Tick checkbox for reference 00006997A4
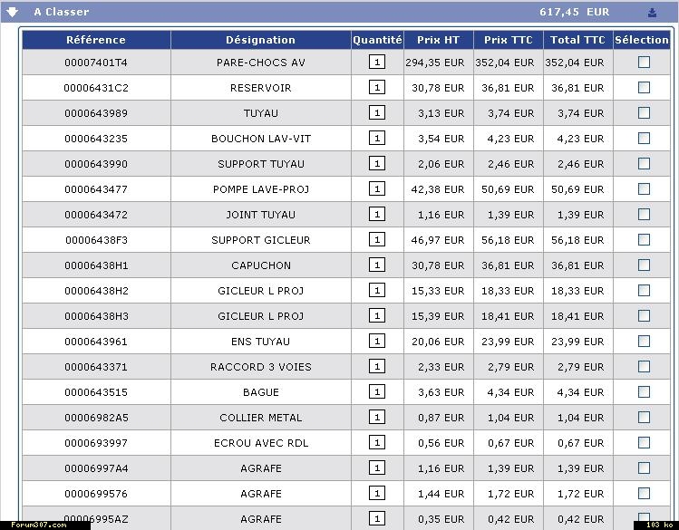The height and width of the screenshot is (530, 679). tap(644, 467)
